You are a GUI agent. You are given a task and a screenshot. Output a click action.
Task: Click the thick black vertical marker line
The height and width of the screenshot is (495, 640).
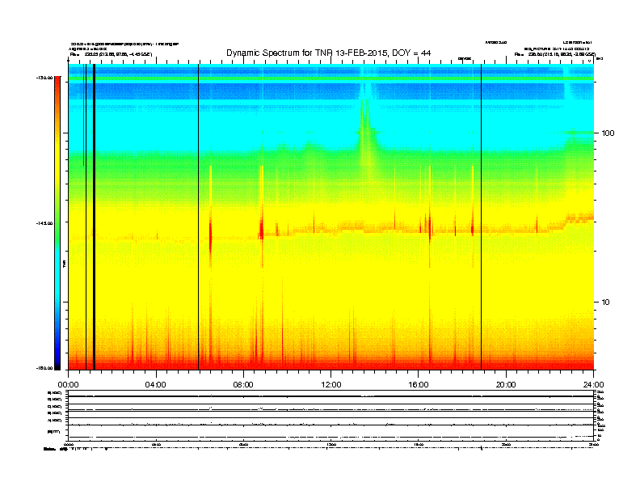point(95,217)
